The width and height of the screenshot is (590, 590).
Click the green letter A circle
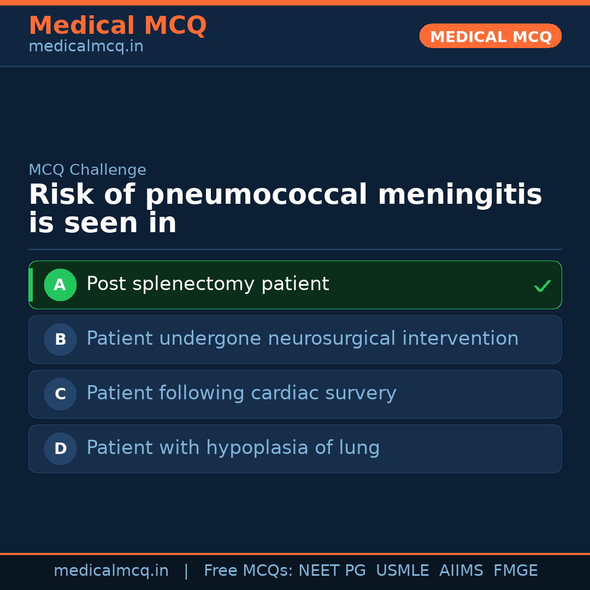pos(60,285)
